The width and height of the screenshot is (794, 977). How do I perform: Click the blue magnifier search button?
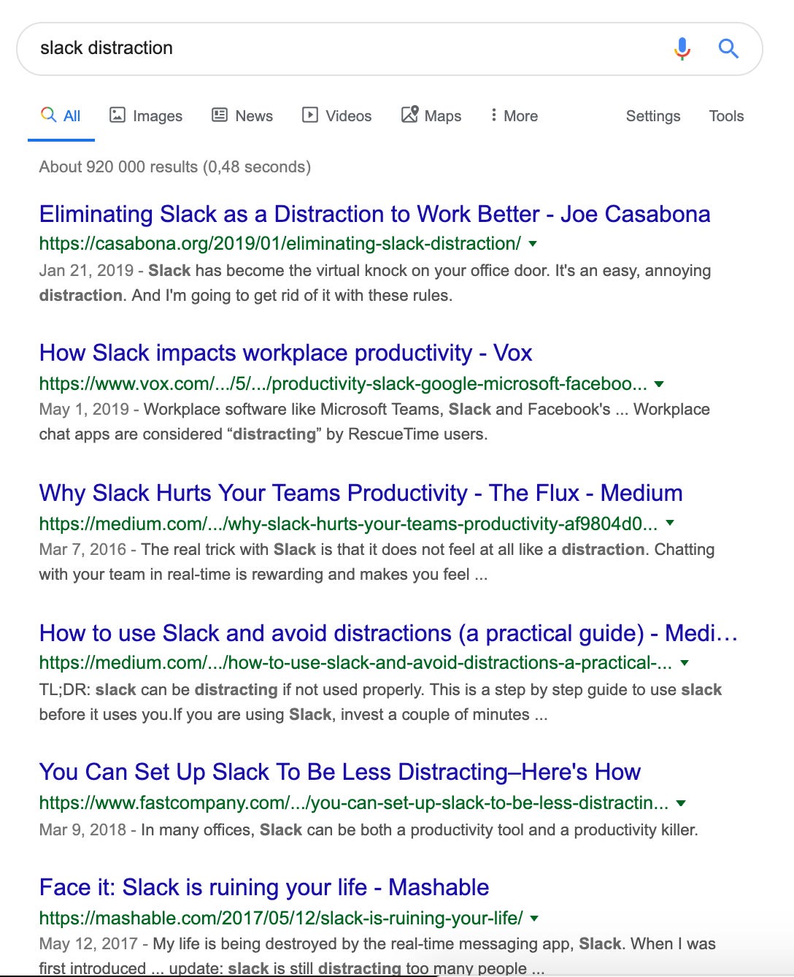(728, 48)
